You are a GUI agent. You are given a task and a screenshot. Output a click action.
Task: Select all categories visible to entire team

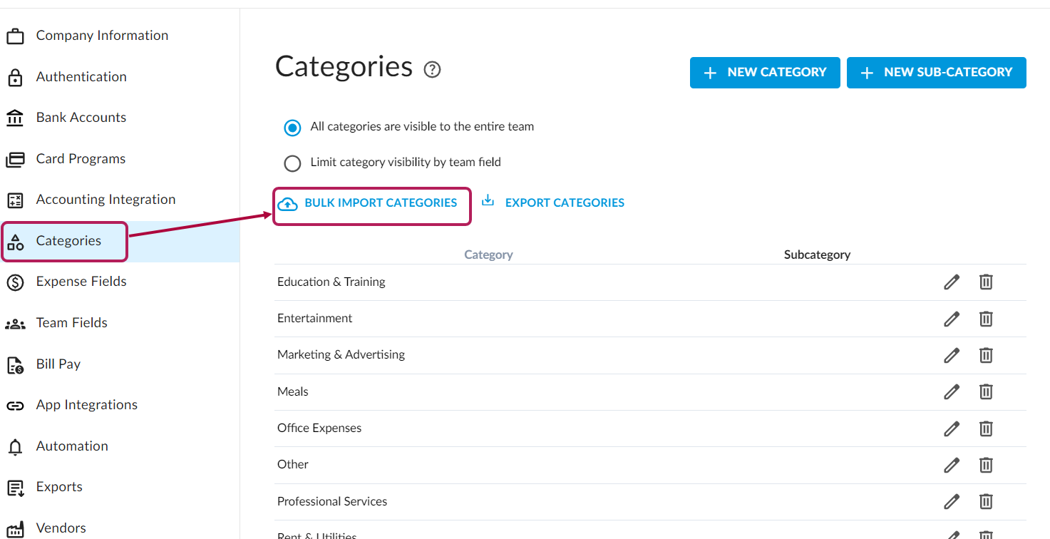292,128
